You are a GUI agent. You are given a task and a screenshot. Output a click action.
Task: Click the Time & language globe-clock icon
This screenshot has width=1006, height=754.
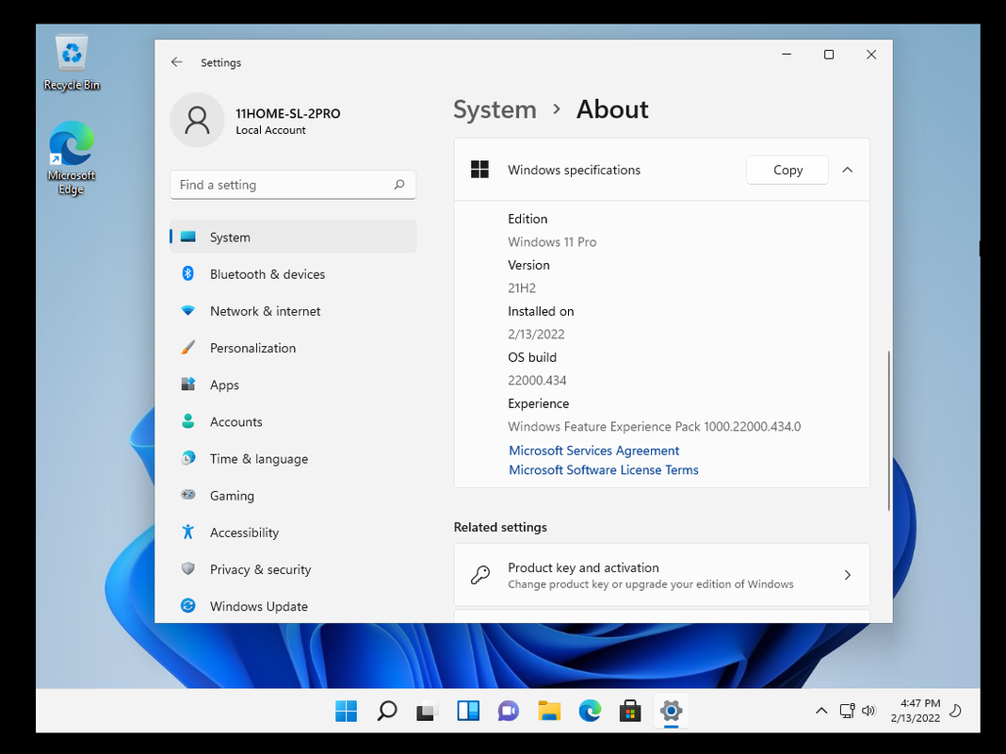click(188, 459)
